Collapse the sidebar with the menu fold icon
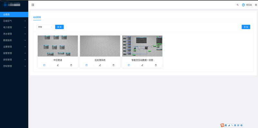 (x=33, y=5)
